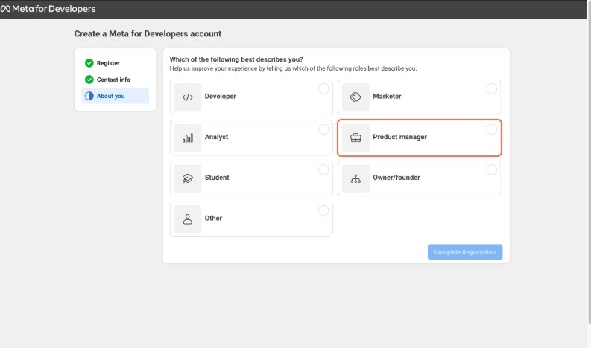Image resolution: width=591 pixels, height=348 pixels.
Task: Click the Analyst bar chart icon
Action: (187, 138)
